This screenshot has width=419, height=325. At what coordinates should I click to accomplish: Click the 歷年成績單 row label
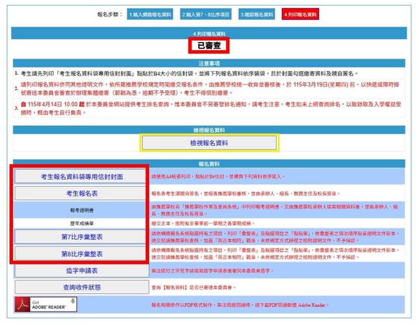(82, 222)
